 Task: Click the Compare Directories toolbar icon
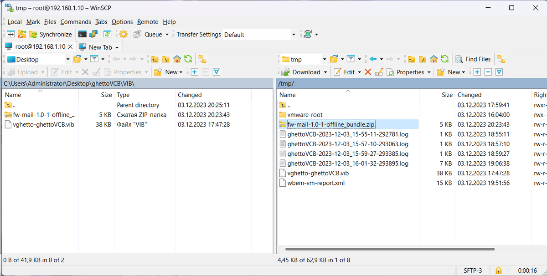click(x=10, y=34)
